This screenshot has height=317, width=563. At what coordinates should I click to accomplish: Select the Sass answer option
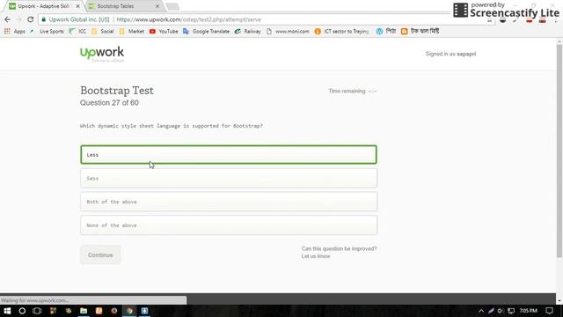(x=229, y=178)
